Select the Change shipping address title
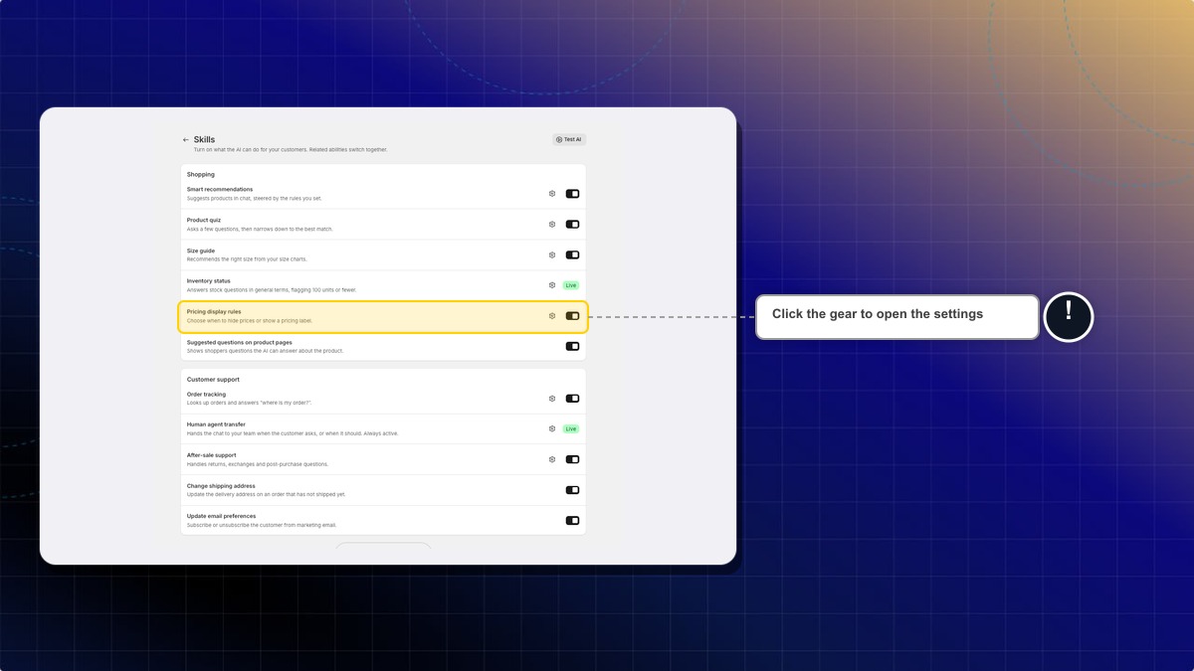The width and height of the screenshot is (1194, 671). coord(221,486)
